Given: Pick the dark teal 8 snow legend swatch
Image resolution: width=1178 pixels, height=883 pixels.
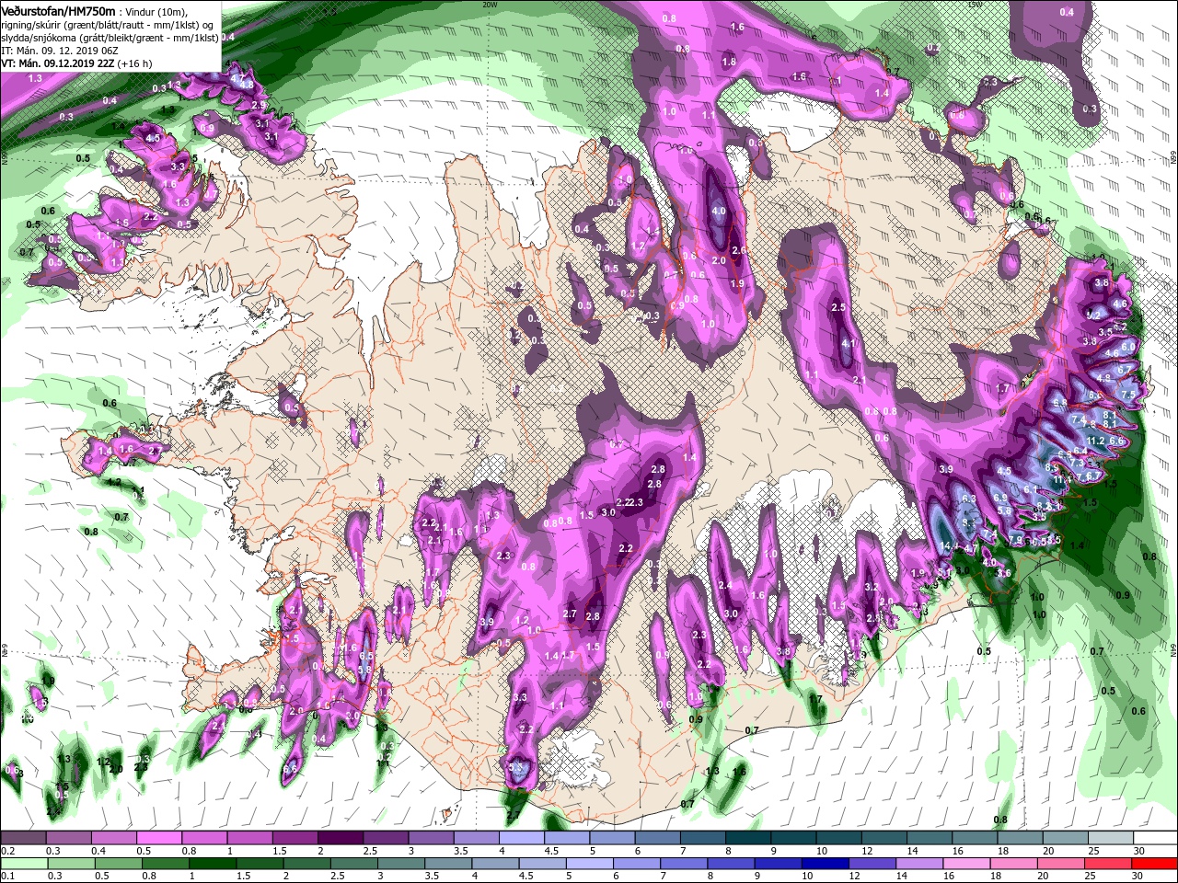Looking at the screenshot, I should (x=747, y=838).
